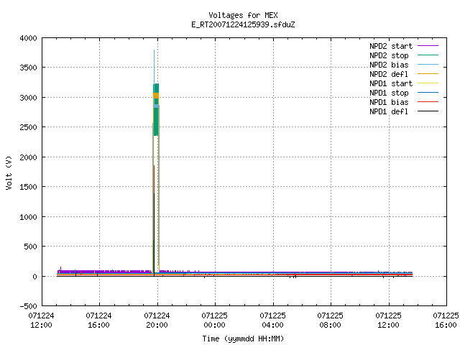
Task: Click the black line sample beside NPD1 defl
Action: [x=428, y=111]
